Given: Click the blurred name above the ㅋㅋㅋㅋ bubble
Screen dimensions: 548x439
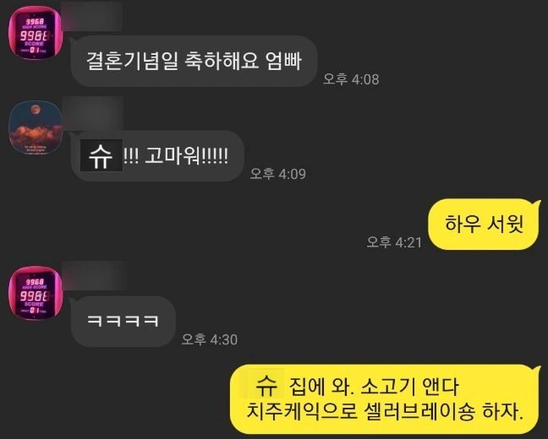Looking at the screenshot, I should pos(94,276).
